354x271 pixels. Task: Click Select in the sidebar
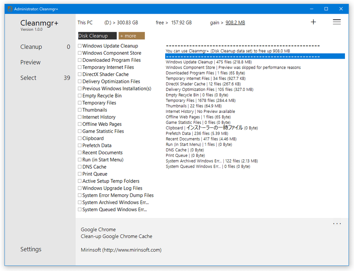pyautogui.click(x=28, y=78)
